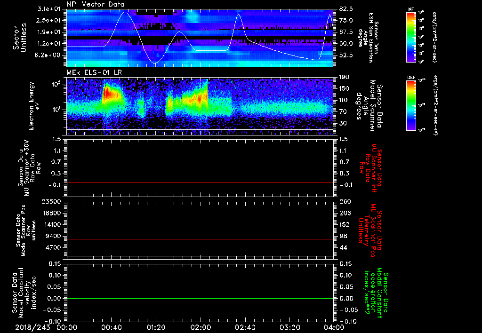Click the 44 telemetry axis tick
Viewport: 482px width, 333px height.
[x=343, y=247]
